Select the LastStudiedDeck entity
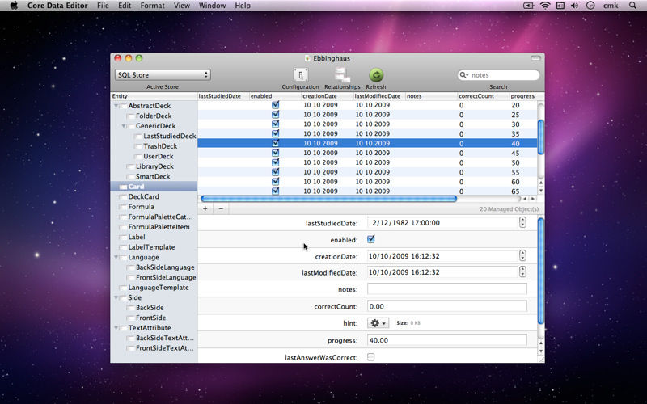This screenshot has width=647, height=404. 170,136
